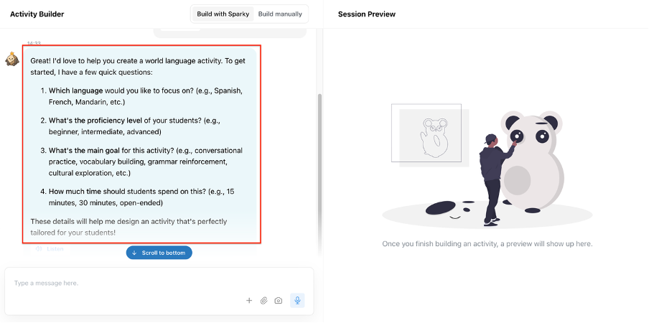Open the camera icon in message box

pyautogui.click(x=279, y=301)
